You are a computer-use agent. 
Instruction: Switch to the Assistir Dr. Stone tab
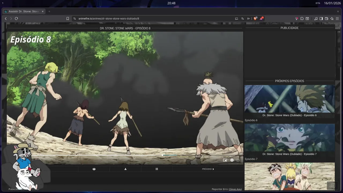tap(24, 12)
